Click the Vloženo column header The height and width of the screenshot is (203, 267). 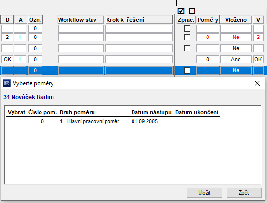[236, 20]
